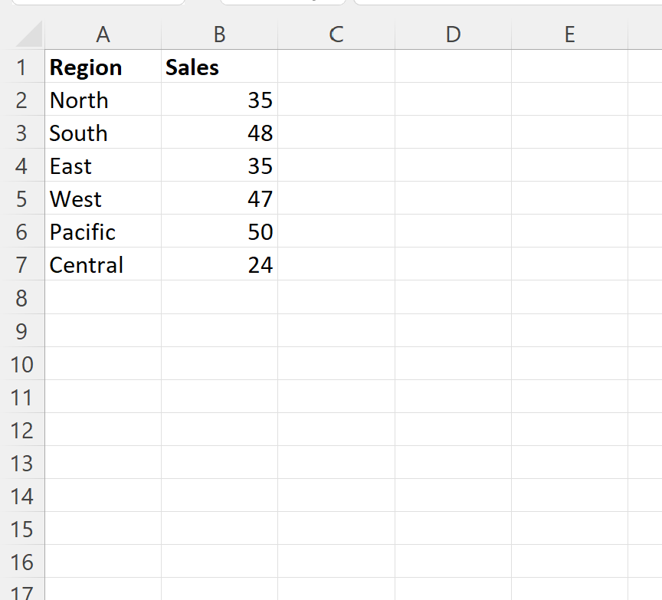Select the cell with value 48

pyautogui.click(x=219, y=133)
